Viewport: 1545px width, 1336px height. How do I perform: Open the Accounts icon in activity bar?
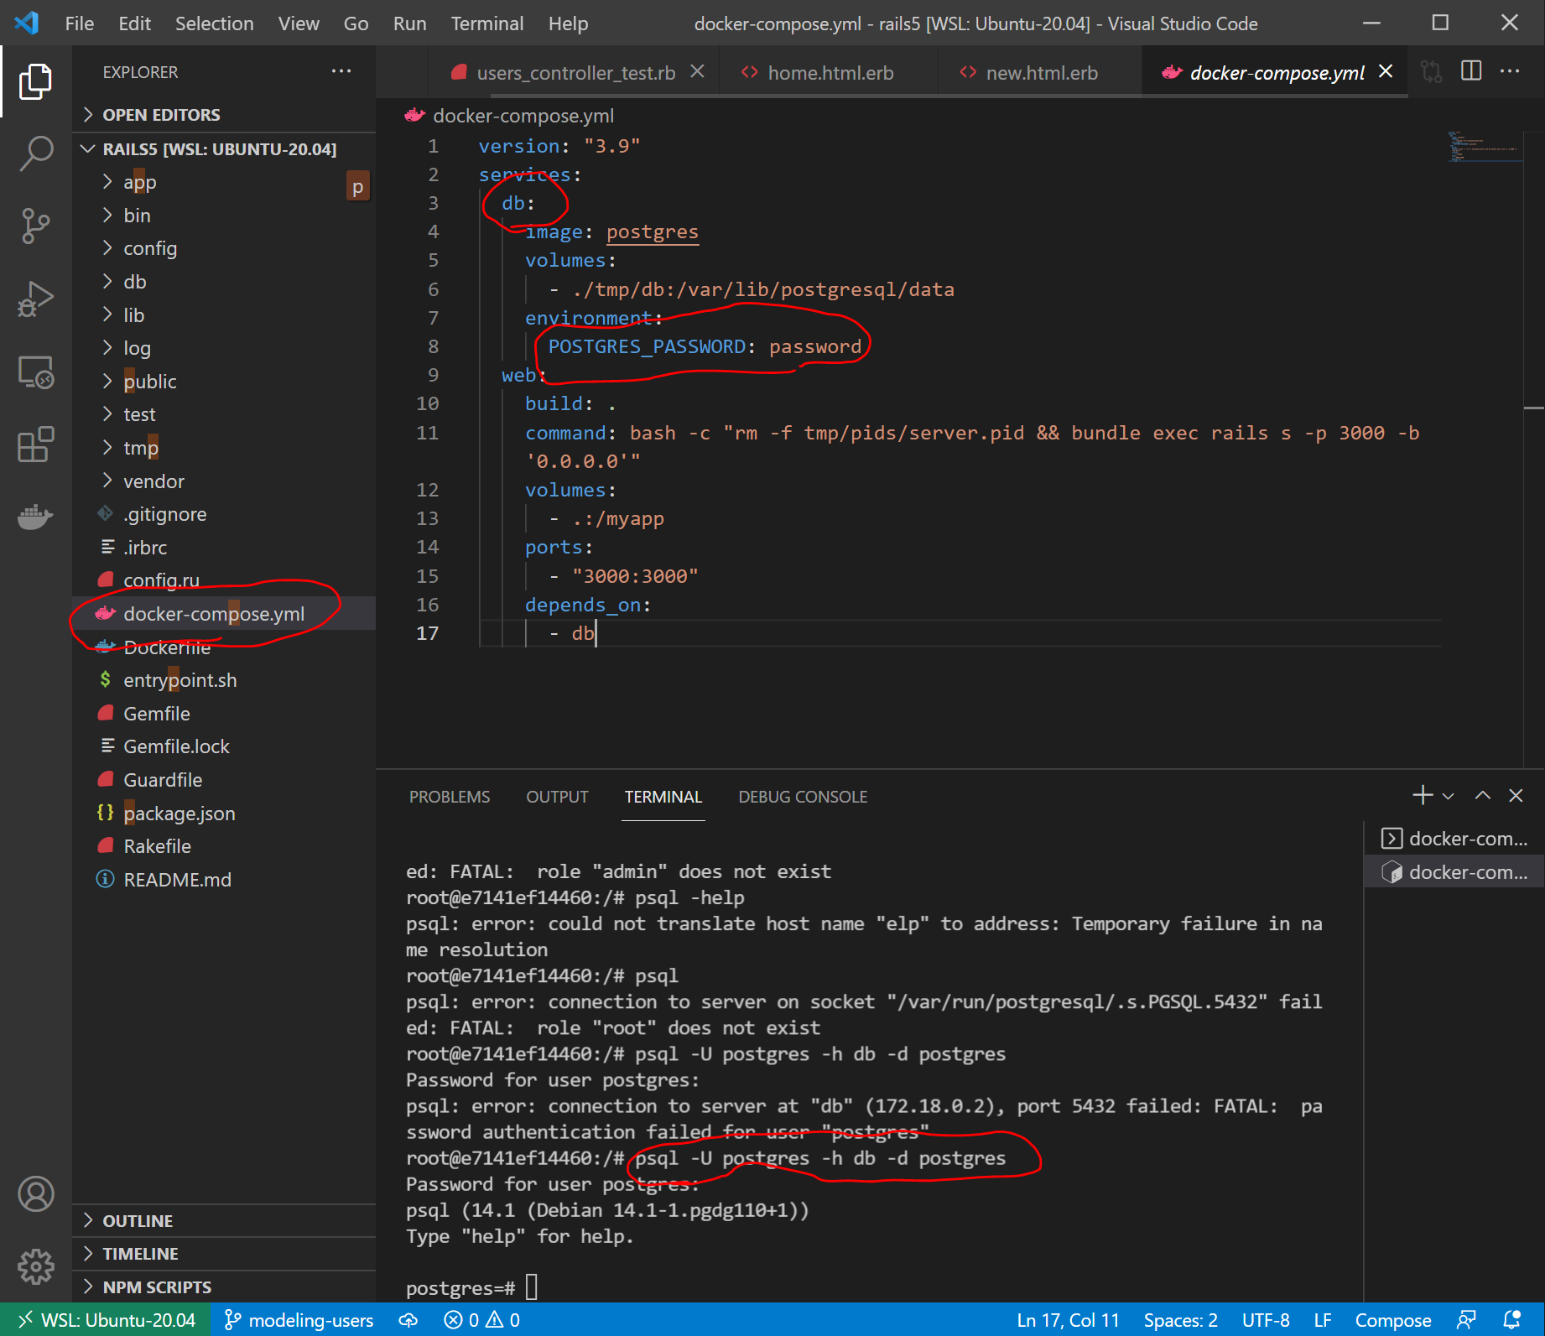click(x=35, y=1193)
